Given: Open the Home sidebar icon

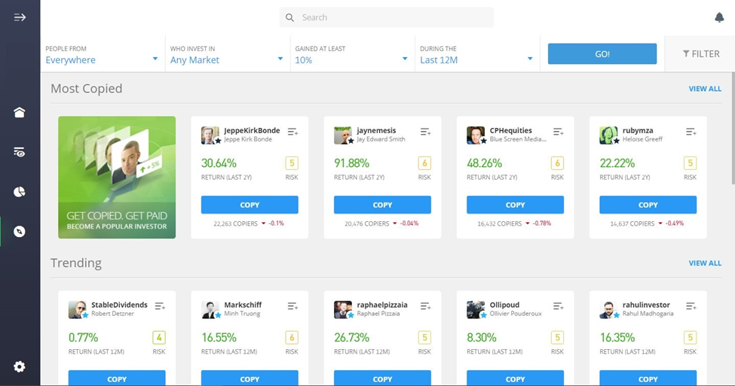Looking at the screenshot, I should [x=19, y=112].
